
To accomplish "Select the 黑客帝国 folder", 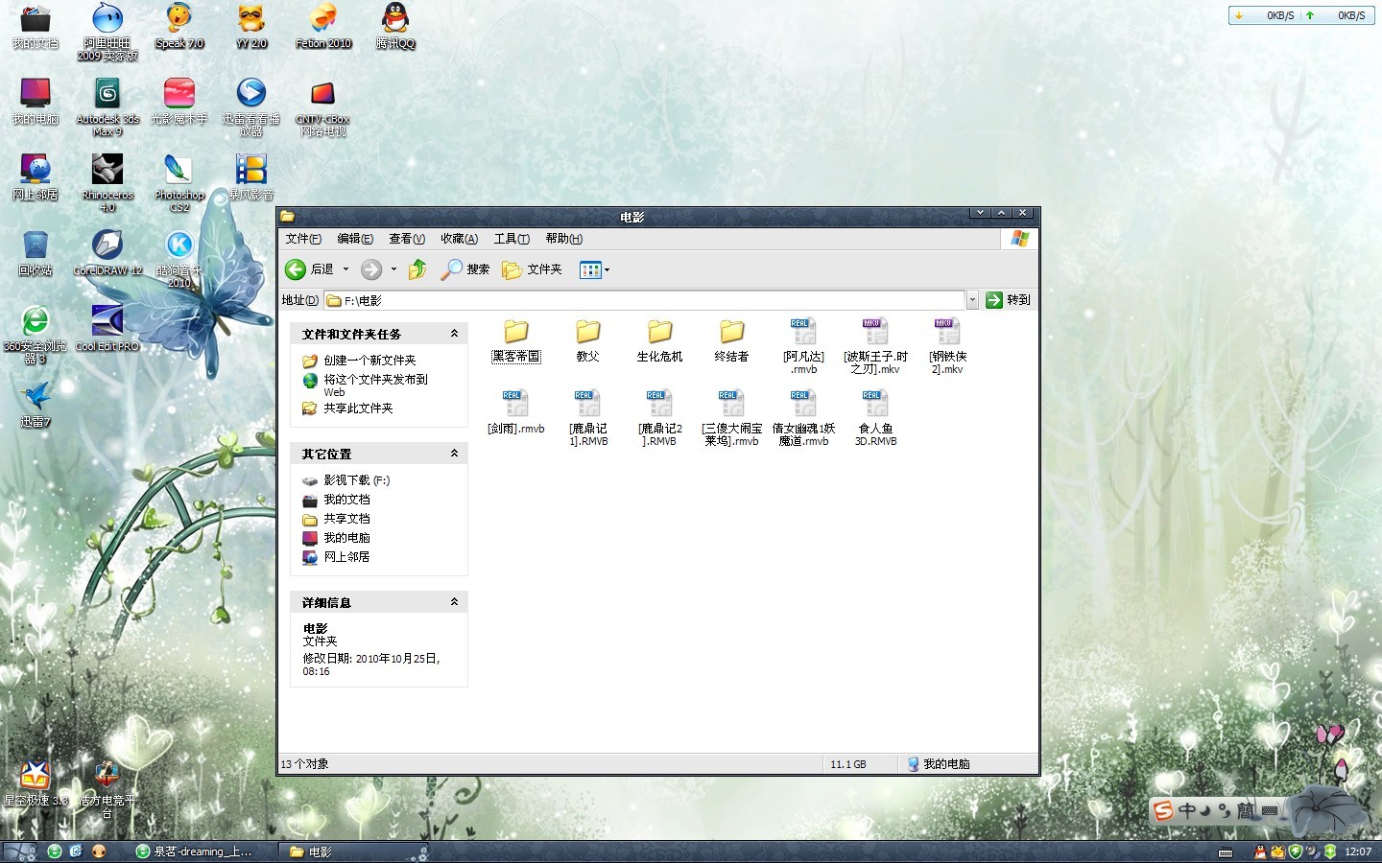I will pos(516,341).
